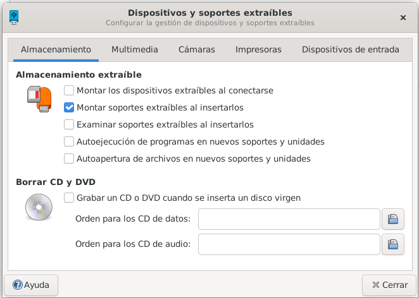The height and width of the screenshot is (298, 419).
Task: Select the Almacenamiento tab
Action: 56,49
